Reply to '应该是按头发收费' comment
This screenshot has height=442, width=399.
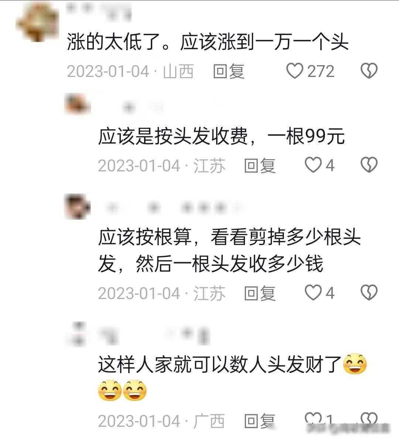(x=260, y=165)
